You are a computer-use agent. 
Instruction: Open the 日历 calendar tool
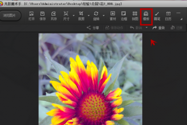click(x=168, y=16)
